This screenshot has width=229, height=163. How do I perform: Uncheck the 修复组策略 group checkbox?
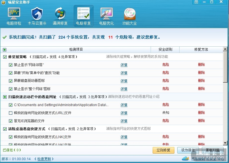pyautogui.click(x=5, y=57)
